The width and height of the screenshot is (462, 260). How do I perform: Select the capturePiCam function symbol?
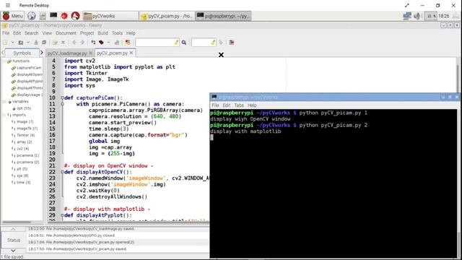pyautogui.click(x=29, y=68)
